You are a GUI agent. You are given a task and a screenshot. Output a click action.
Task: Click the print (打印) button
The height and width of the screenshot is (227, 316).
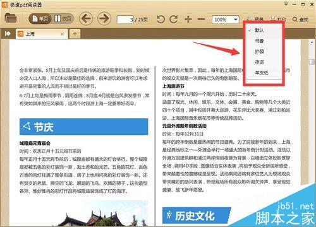coord(278,20)
